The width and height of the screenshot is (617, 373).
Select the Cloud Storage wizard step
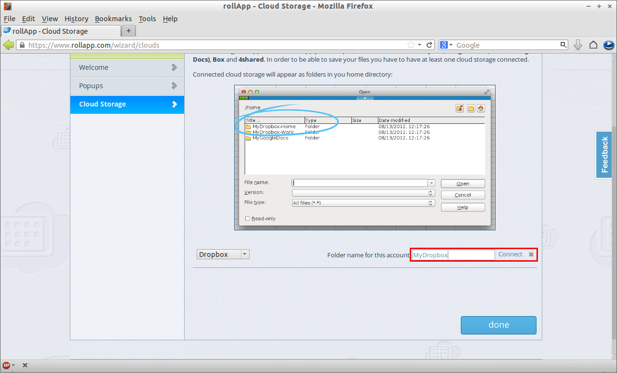pyautogui.click(x=127, y=104)
